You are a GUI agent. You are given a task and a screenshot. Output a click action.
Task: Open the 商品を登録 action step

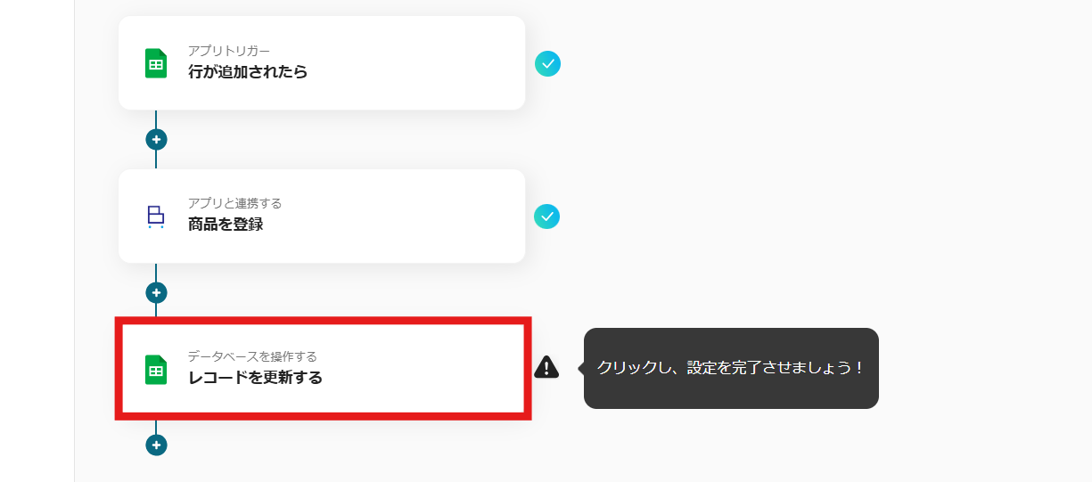(x=322, y=216)
